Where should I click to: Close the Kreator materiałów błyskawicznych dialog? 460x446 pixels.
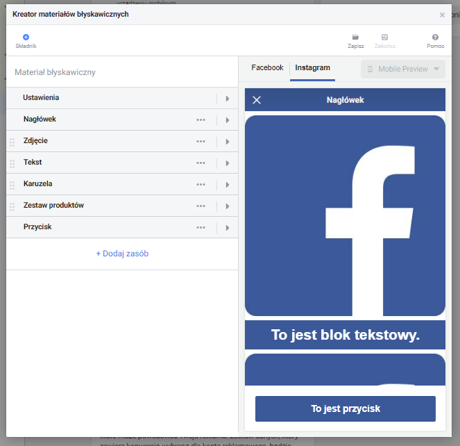(x=442, y=15)
